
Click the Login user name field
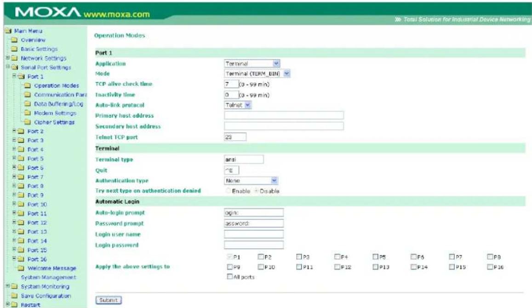coord(254,234)
